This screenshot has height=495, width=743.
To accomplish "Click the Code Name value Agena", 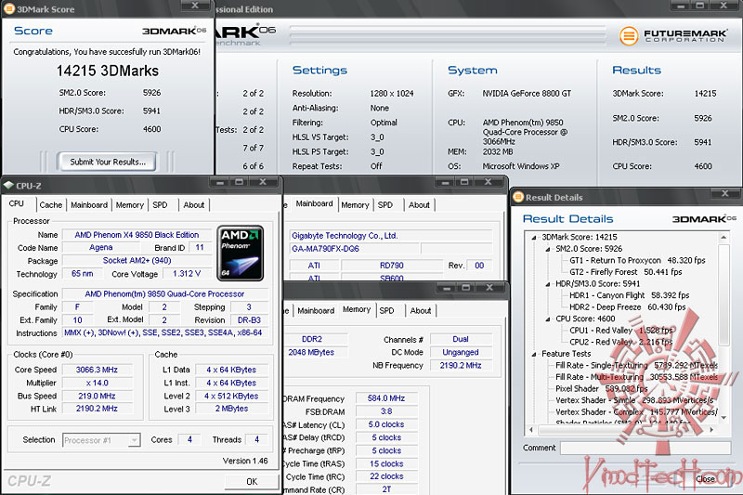I will pyautogui.click(x=101, y=247).
